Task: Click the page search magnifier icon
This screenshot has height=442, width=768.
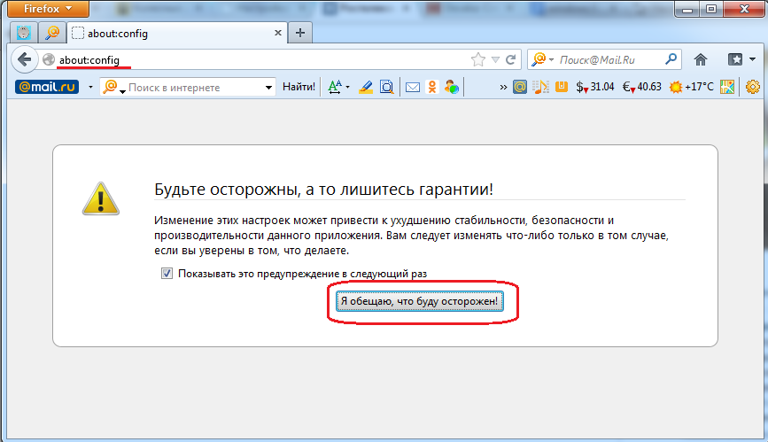Action: click(386, 87)
